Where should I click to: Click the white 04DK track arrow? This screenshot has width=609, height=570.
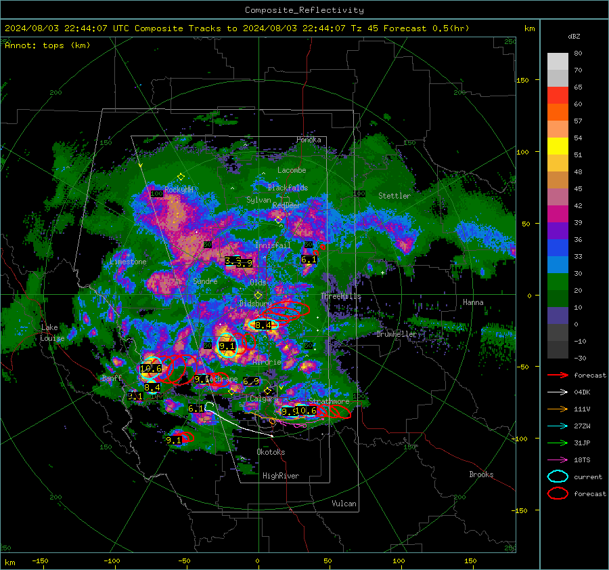point(558,392)
